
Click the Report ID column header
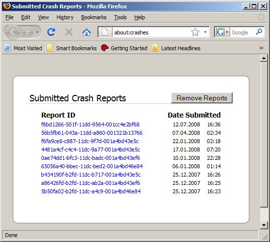click(x=58, y=115)
